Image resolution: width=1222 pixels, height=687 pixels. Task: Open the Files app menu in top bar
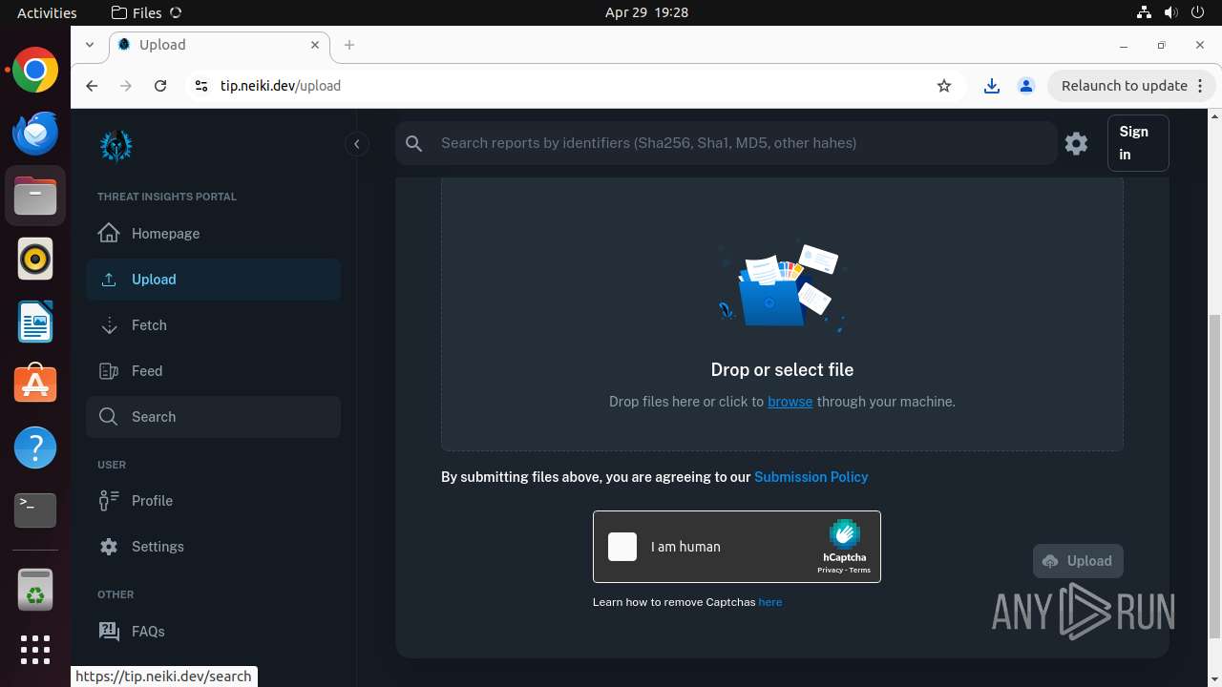(146, 12)
